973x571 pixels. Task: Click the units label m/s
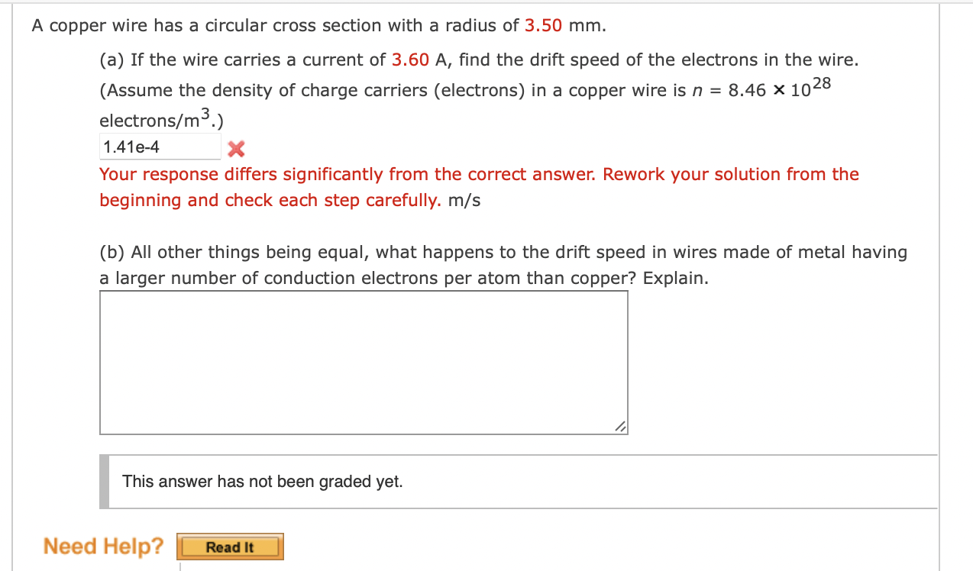coord(466,201)
